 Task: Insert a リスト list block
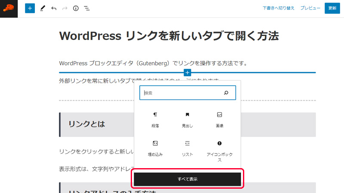click(187, 148)
